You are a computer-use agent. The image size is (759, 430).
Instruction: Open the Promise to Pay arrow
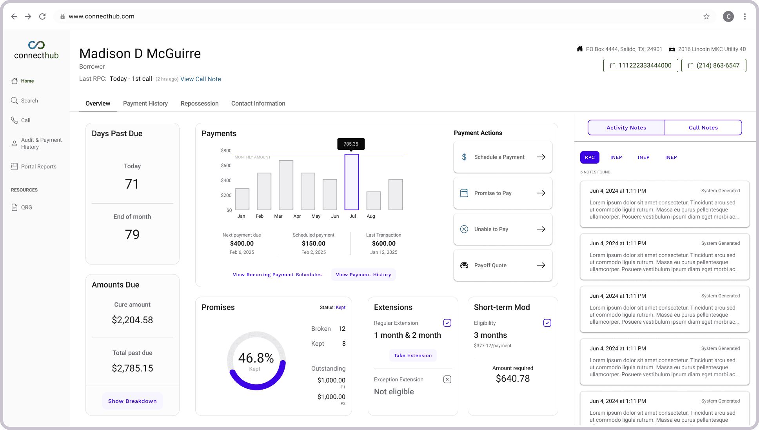[x=541, y=193]
